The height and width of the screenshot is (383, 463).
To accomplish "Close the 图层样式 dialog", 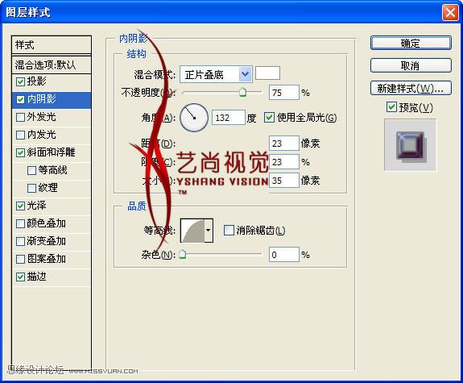I will (450, 13).
